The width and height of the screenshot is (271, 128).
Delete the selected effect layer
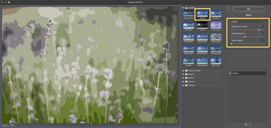coord(250,125)
